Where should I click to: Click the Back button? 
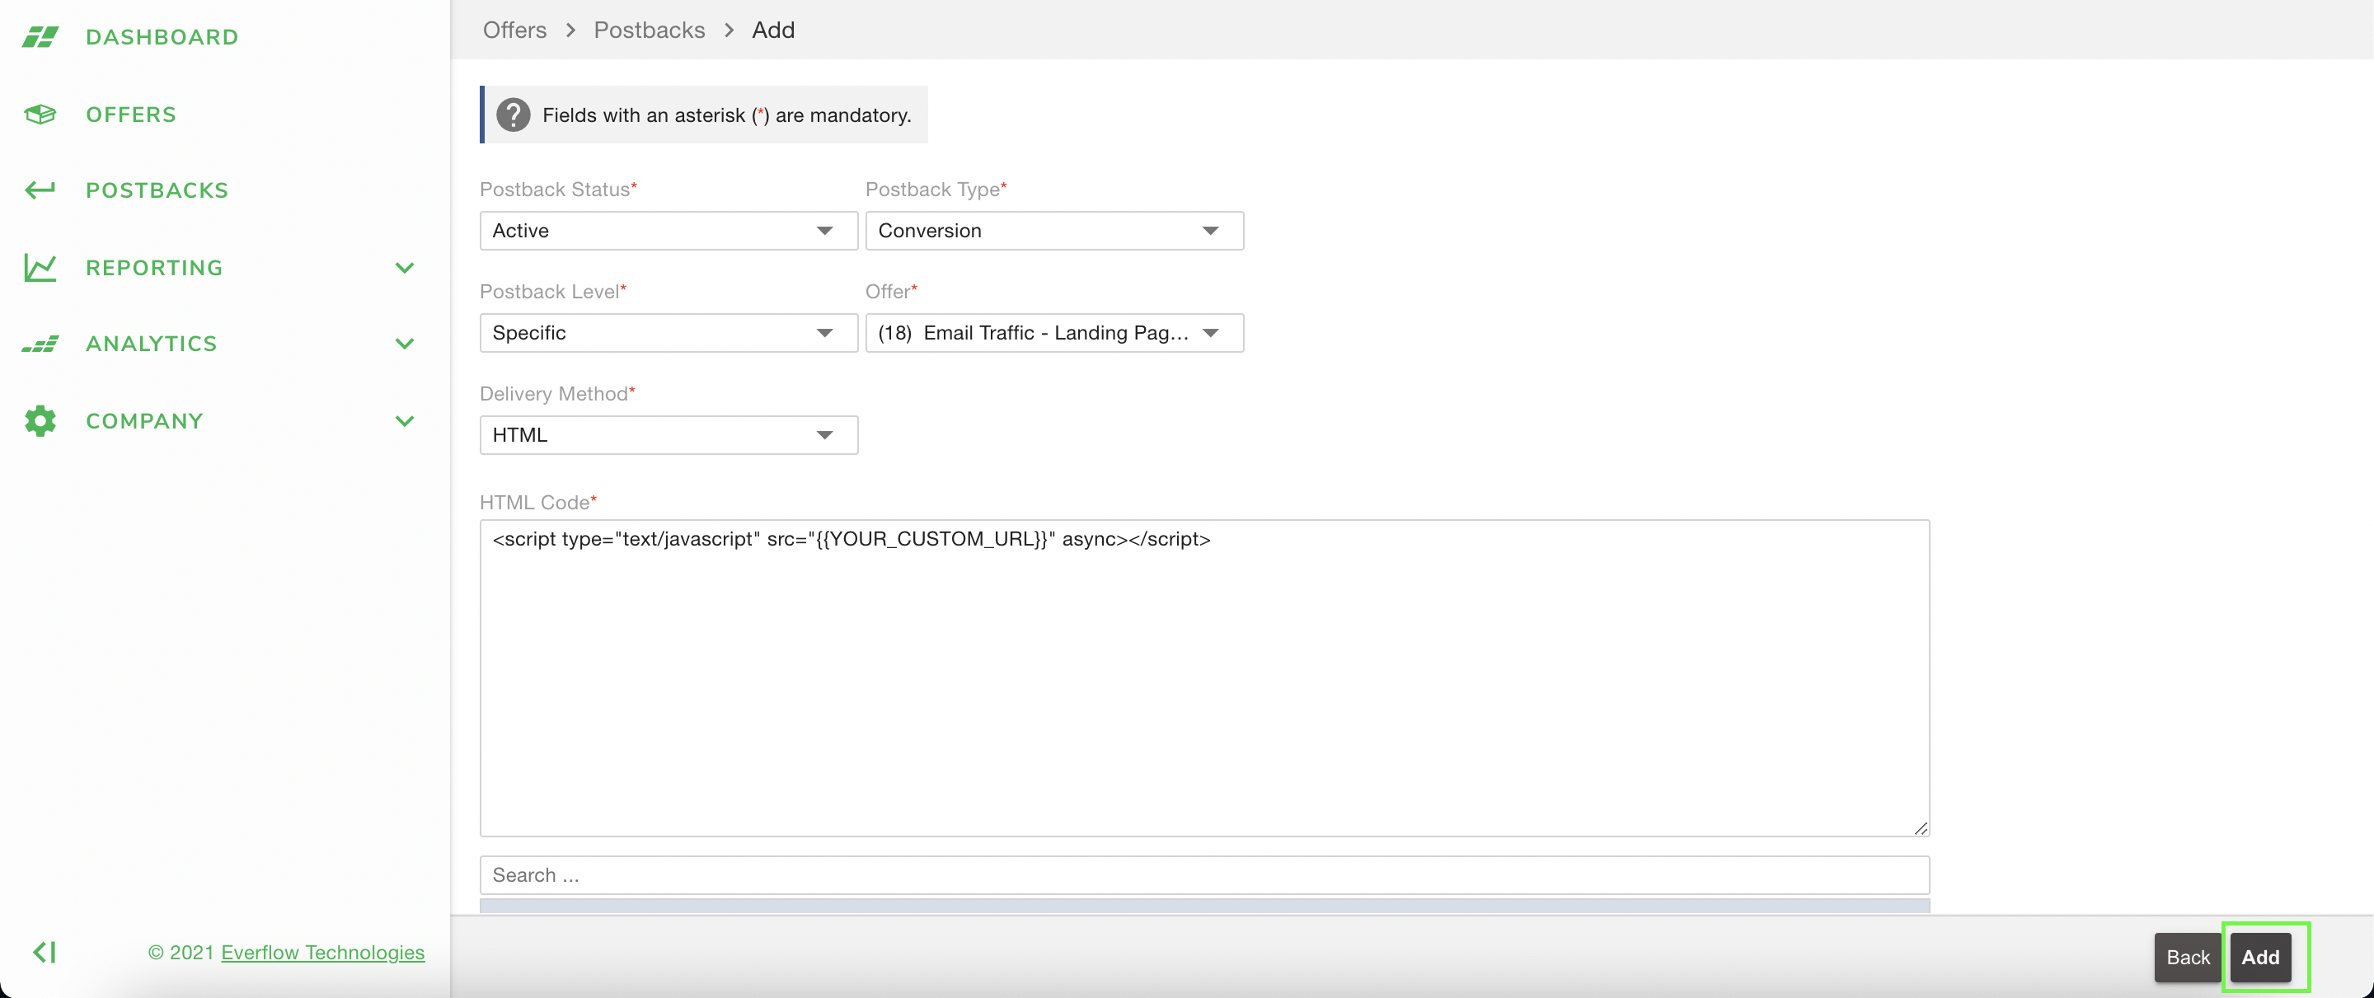(2187, 958)
